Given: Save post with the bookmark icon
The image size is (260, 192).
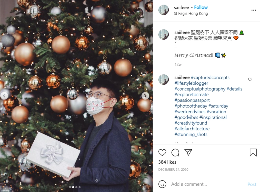Looking at the screenshot, I should tap(253, 152).
